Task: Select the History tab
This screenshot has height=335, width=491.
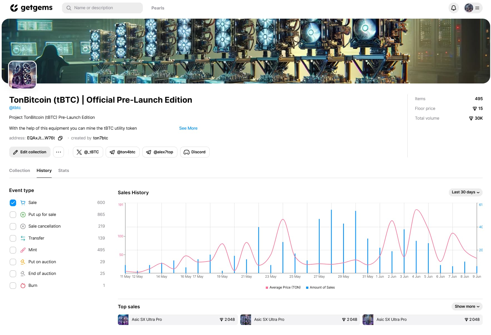Action: click(x=44, y=171)
